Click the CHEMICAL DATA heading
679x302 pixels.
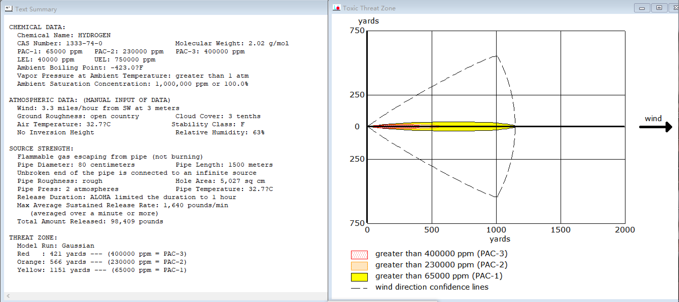coord(37,27)
